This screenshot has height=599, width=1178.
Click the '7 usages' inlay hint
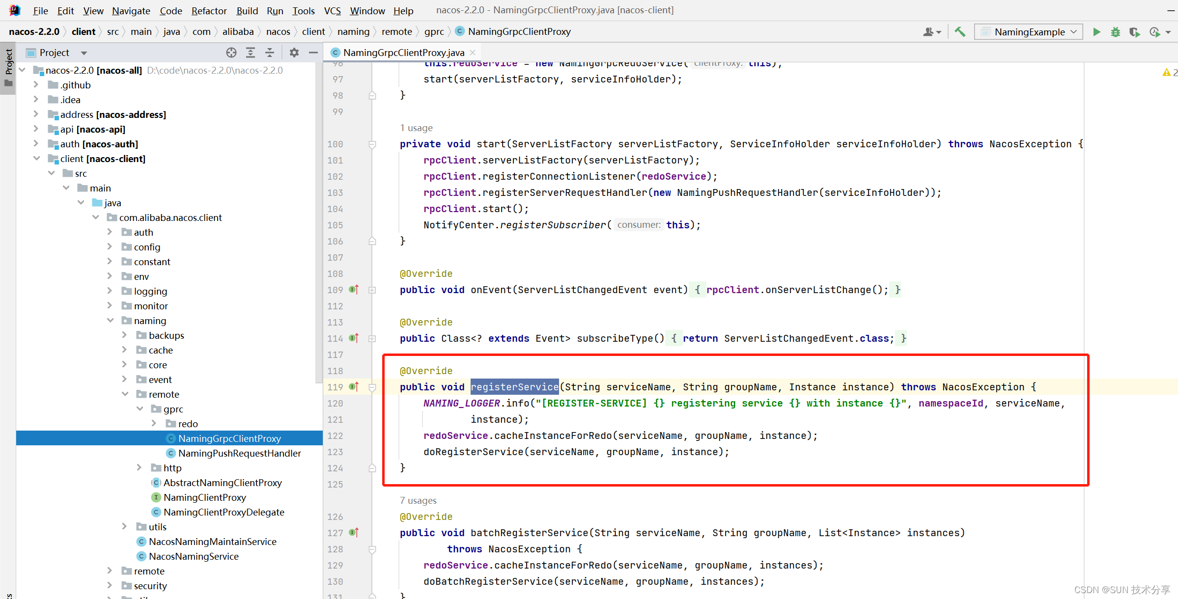coord(418,500)
